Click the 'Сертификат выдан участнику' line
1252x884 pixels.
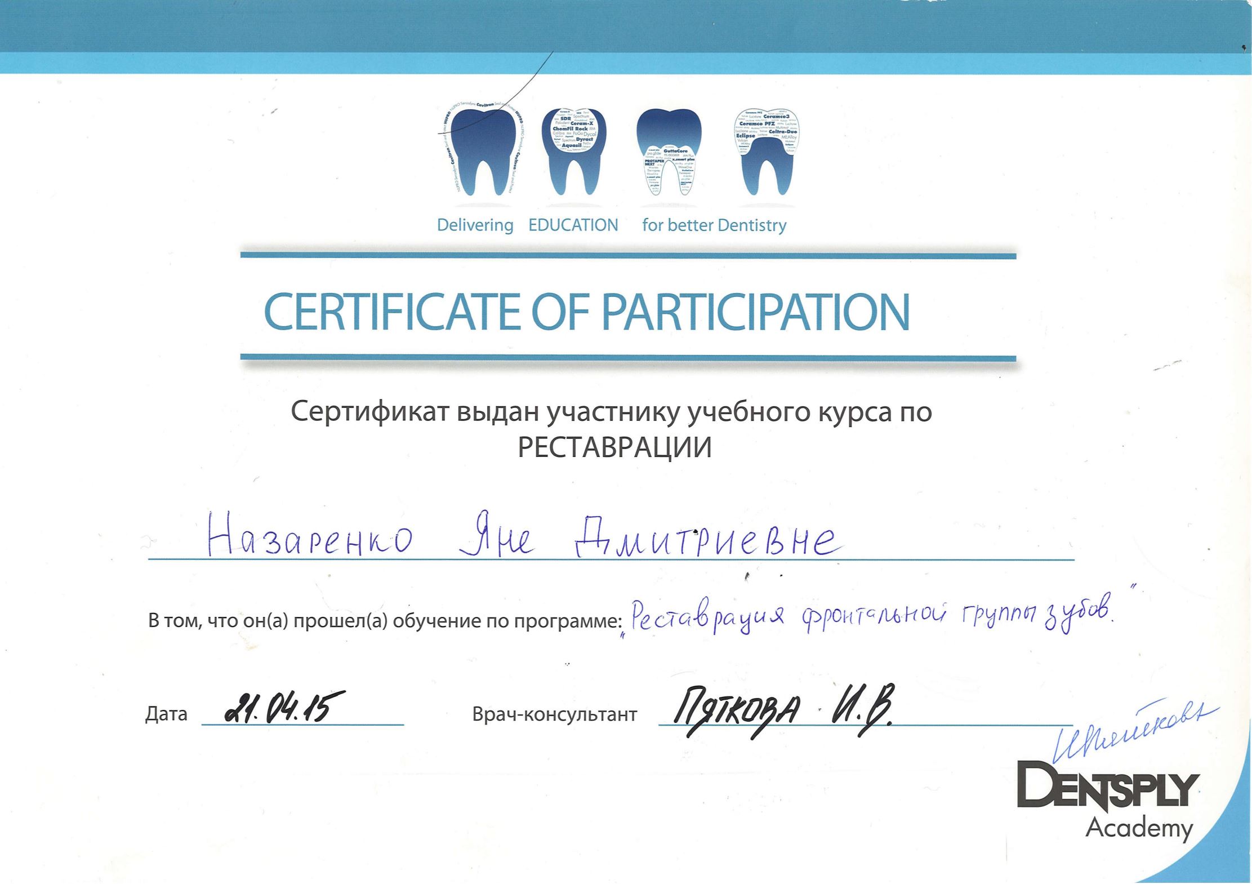(612, 412)
